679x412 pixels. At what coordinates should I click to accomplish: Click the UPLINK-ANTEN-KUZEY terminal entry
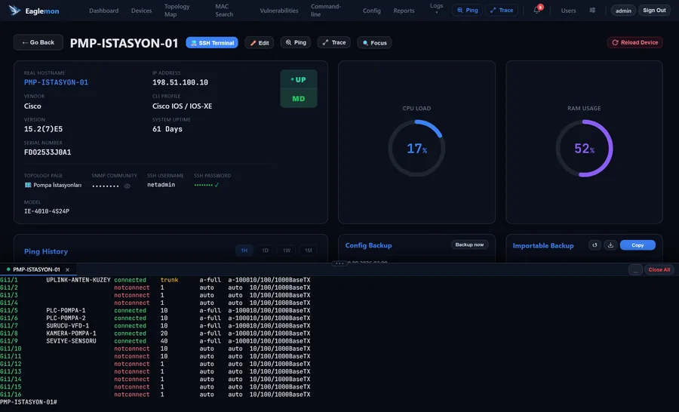pos(78,280)
